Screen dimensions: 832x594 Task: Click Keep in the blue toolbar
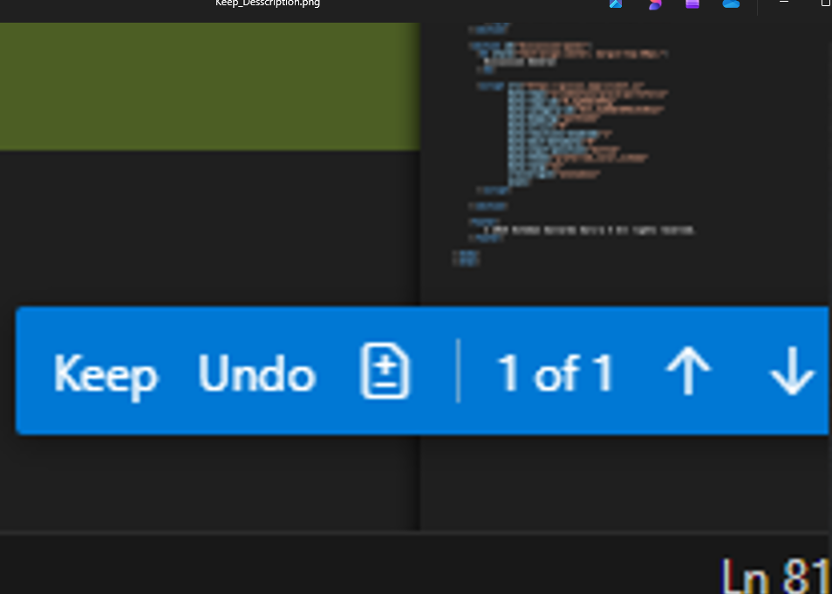(x=106, y=375)
